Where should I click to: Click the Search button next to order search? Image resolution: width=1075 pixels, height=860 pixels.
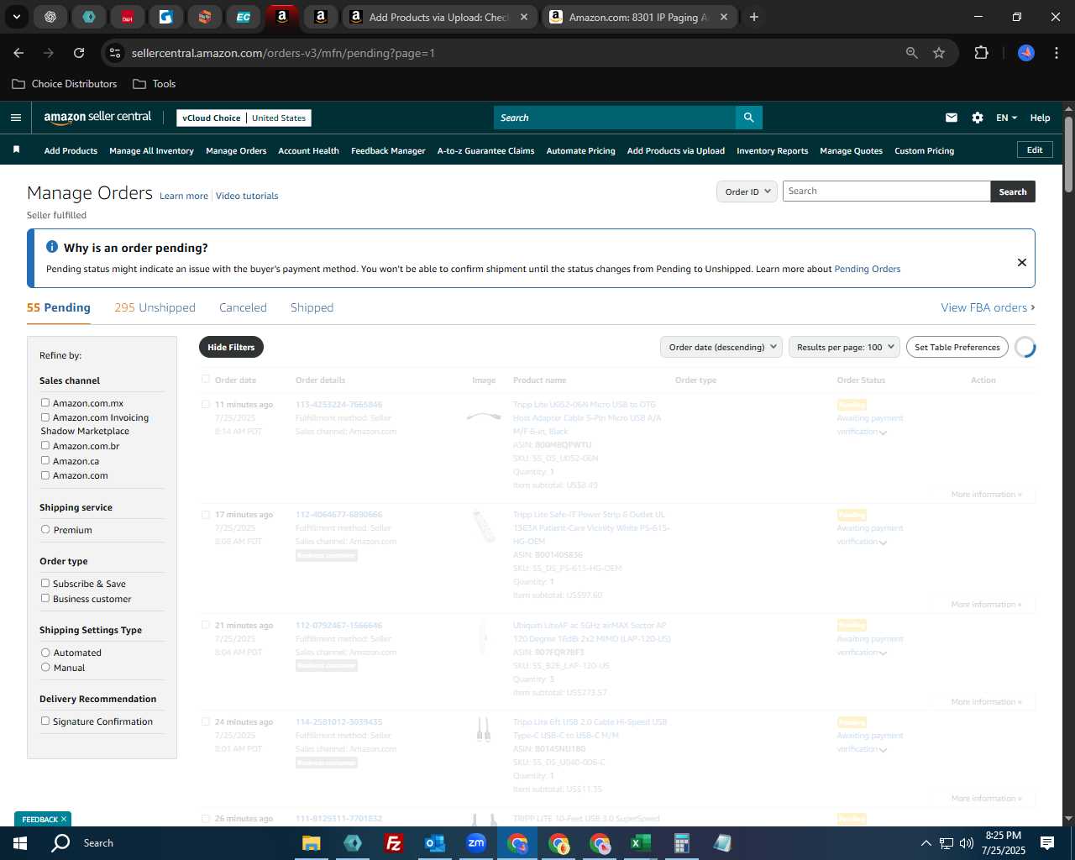tap(1013, 191)
